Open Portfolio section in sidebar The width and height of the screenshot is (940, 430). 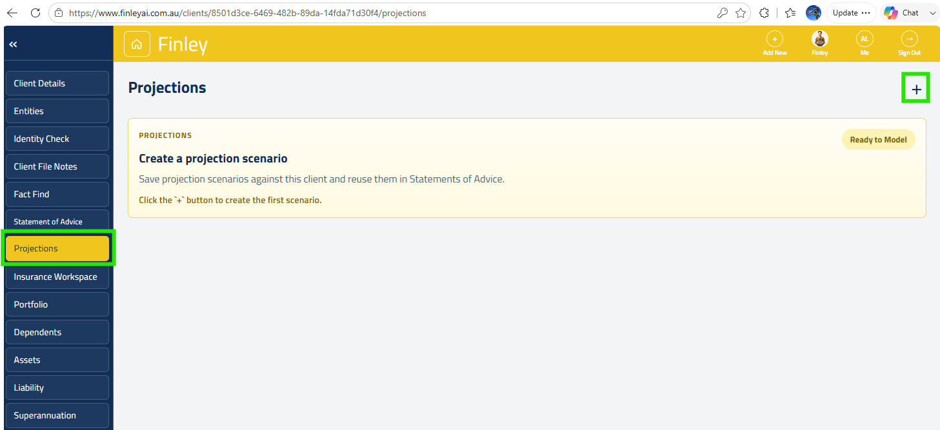coord(57,304)
